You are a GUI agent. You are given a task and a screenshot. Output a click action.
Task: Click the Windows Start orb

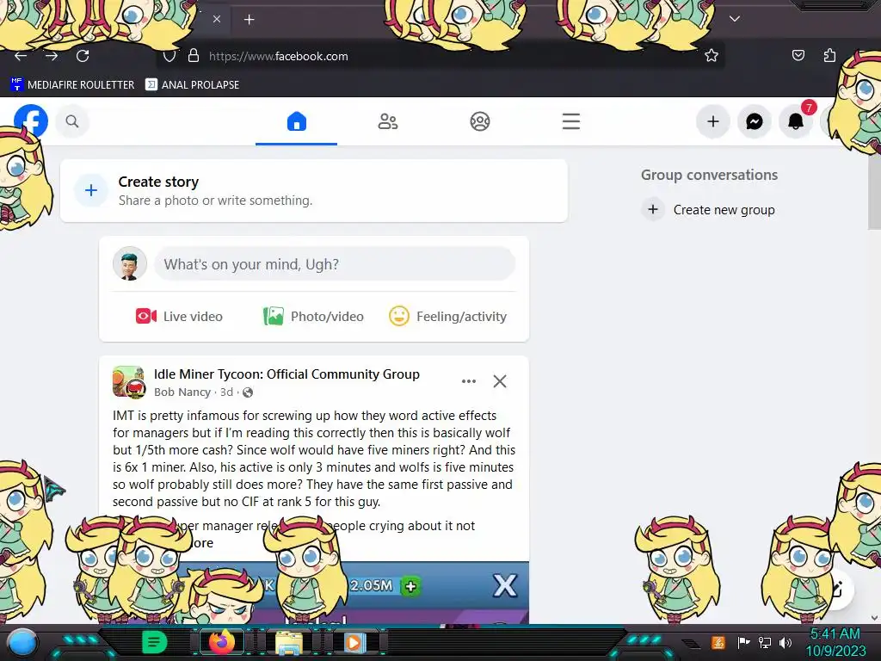click(22, 642)
